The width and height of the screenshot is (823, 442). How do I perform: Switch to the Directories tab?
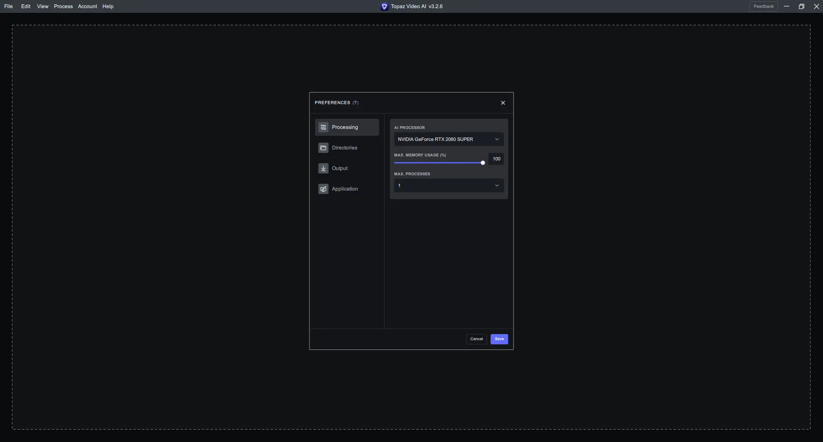point(347,148)
